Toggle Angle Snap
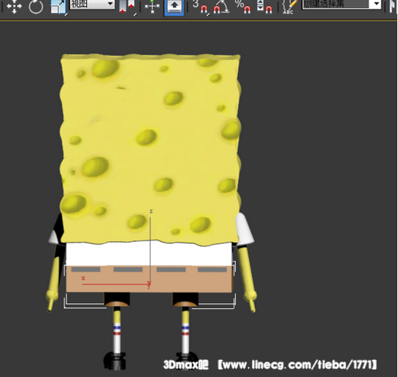The image size is (398, 377). 221,7
